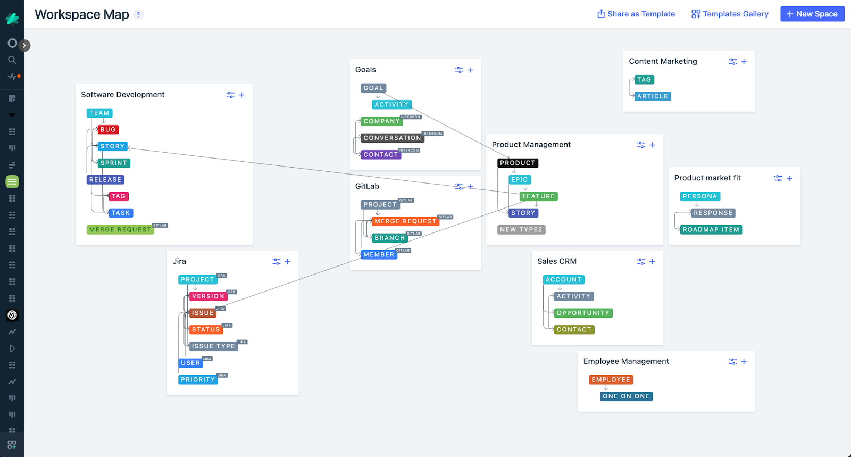The width and height of the screenshot is (851, 457).
Task: Select the FEATURE type badge
Action: point(539,196)
